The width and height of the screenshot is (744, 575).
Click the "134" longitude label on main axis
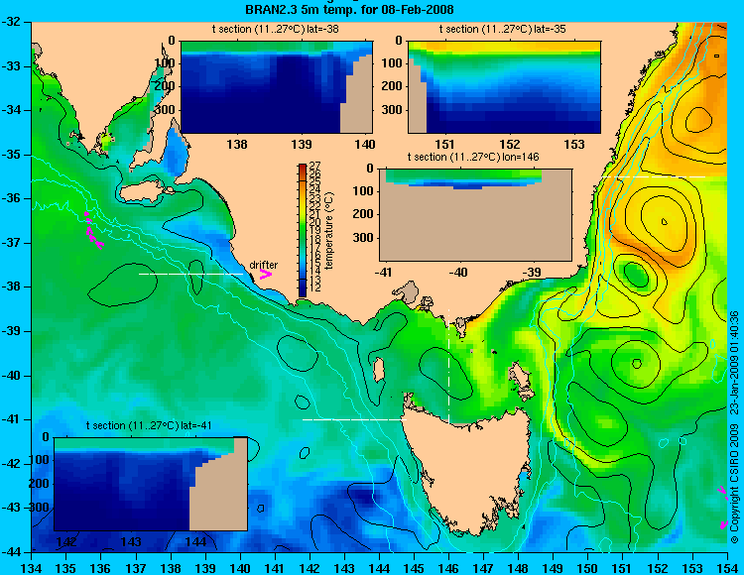32,569
